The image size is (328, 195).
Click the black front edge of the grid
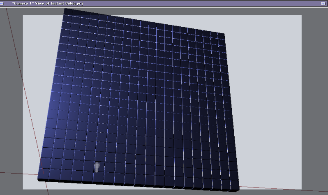click(x=136, y=184)
